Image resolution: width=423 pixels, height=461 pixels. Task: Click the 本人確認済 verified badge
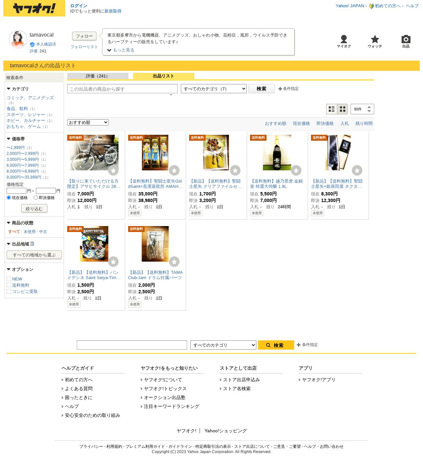point(43,44)
